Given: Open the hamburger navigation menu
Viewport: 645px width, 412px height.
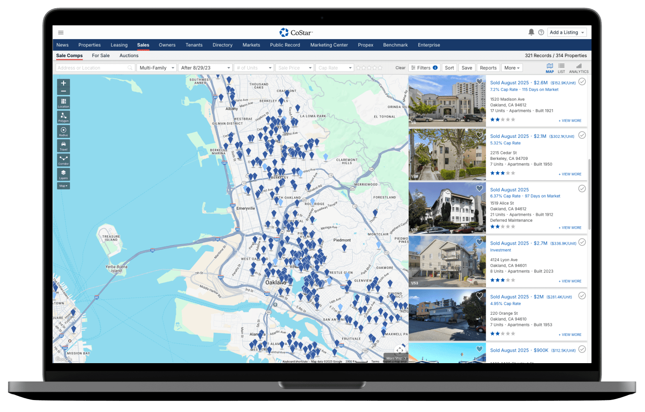Looking at the screenshot, I should tap(61, 33).
